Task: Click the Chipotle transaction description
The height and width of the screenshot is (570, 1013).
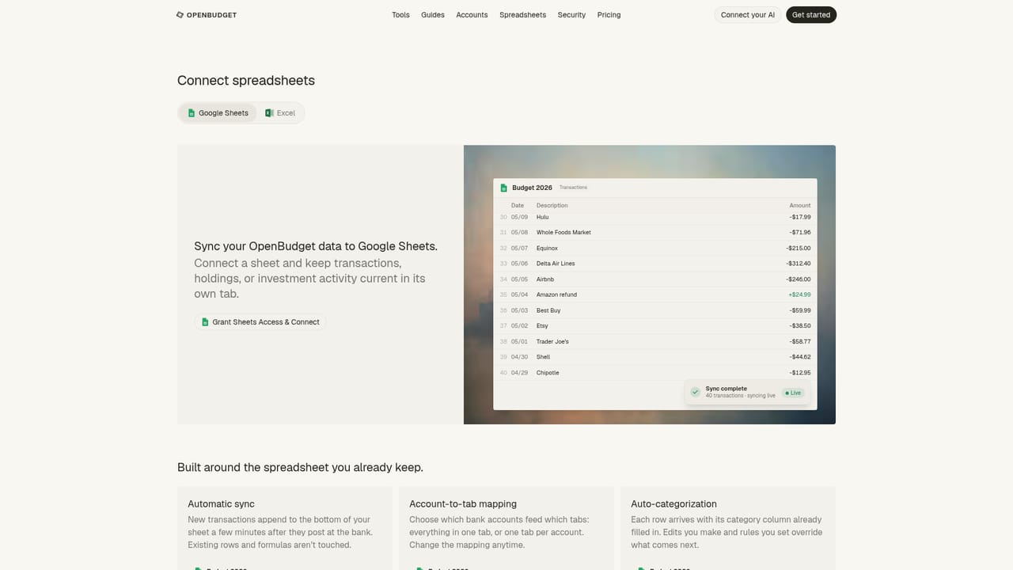Action: 548,373
